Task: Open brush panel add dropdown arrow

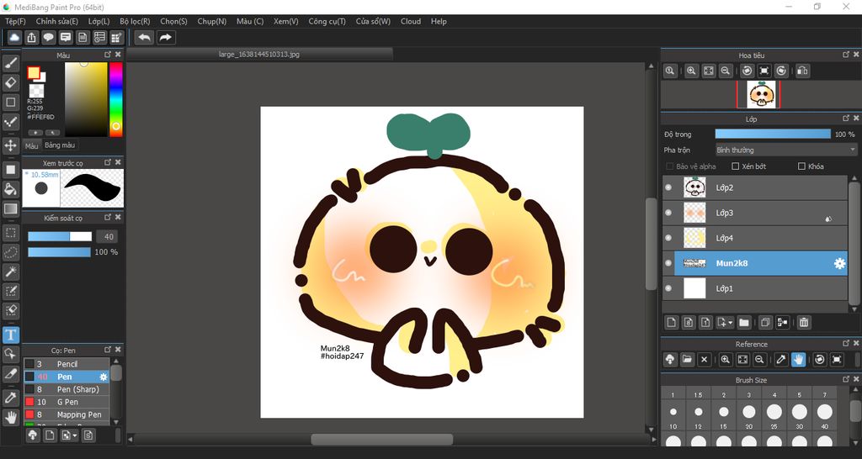Action: pyautogui.click(x=74, y=435)
